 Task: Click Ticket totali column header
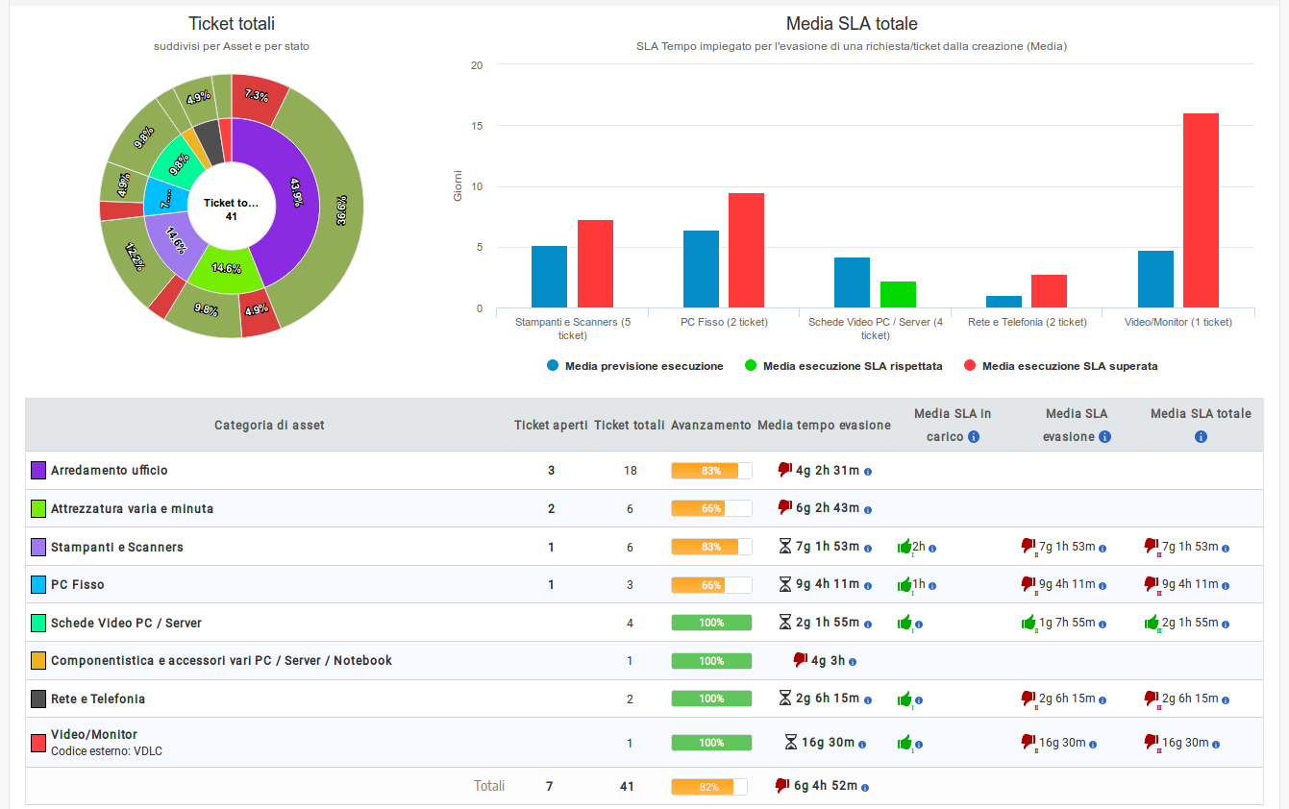point(630,425)
